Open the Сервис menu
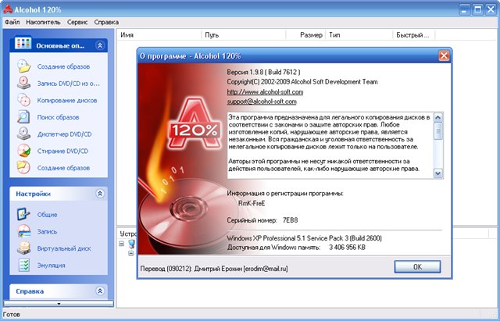The height and width of the screenshot is (321, 500). 77,23
